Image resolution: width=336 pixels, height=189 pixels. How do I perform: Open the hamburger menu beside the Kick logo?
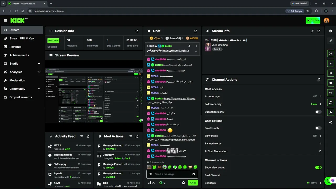click(x=5, y=20)
